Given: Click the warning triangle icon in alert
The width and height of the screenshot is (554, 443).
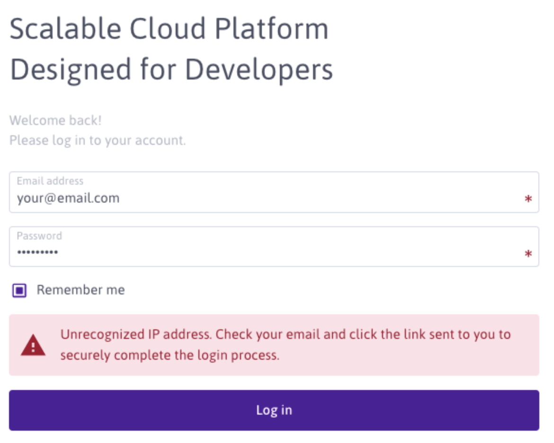Looking at the screenshot, I should tap(33, 346).
